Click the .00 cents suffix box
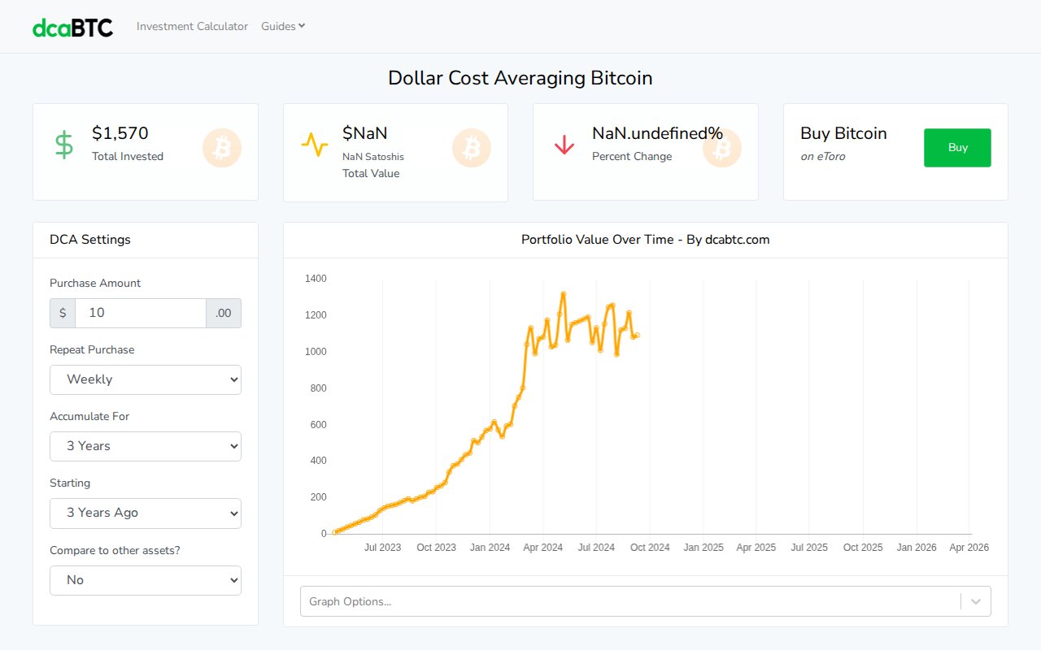The height and width of the screenshot is (650, 1041). (x=224, y=313)
